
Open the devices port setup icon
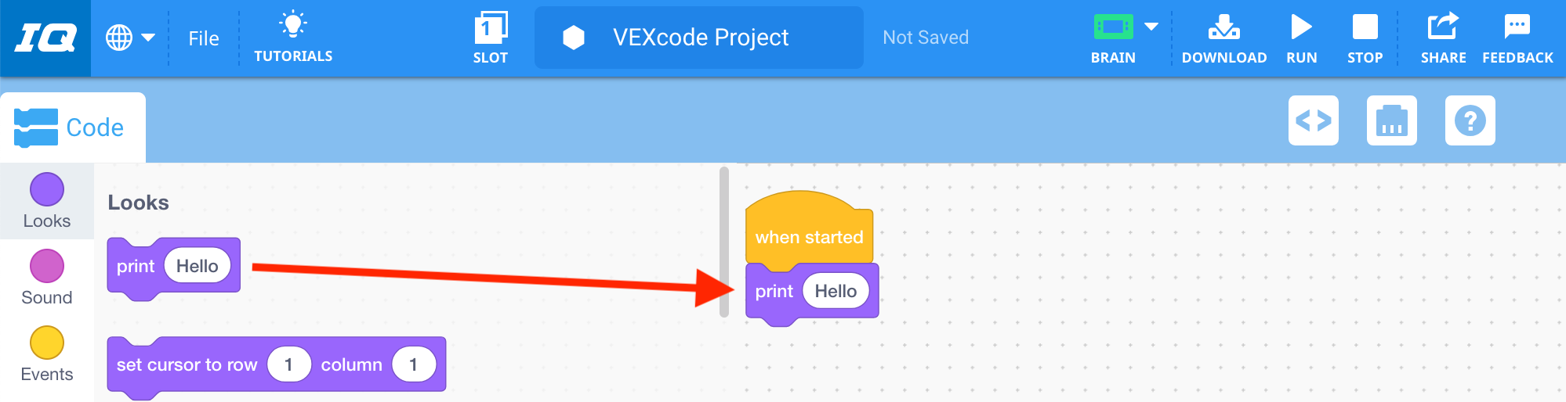tap(1391, 120)
